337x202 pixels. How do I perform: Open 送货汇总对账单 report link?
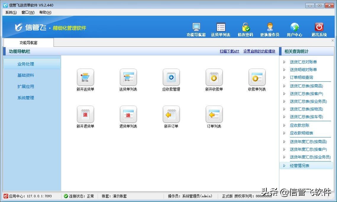[x=303, y=62]
